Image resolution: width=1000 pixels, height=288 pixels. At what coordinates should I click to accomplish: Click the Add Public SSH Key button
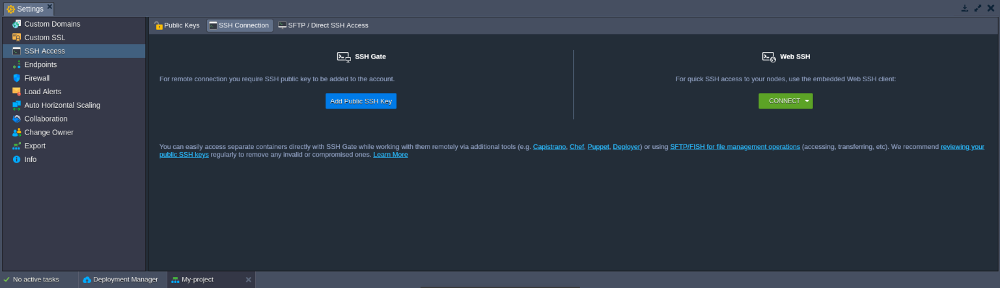(361, 101)
